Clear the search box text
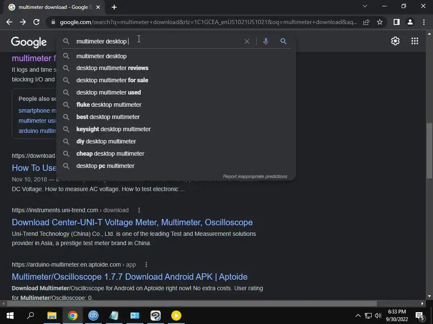Viewport: 433px width, 324px height. coord(247,41)
